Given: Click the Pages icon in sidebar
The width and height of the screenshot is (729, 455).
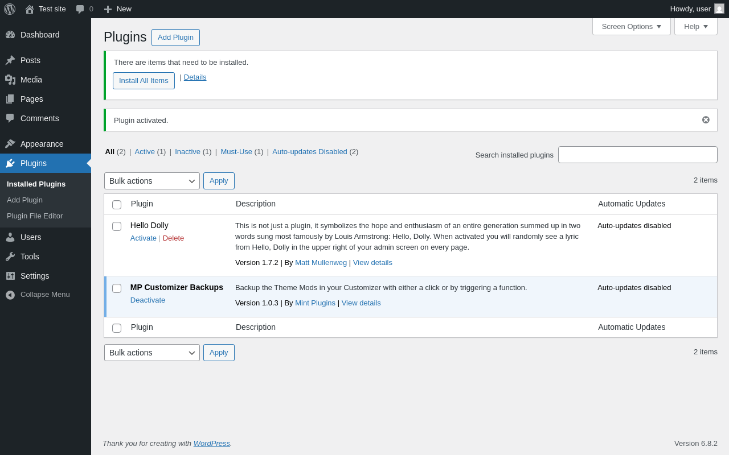Looking at the screenshot, I should 10,99.
